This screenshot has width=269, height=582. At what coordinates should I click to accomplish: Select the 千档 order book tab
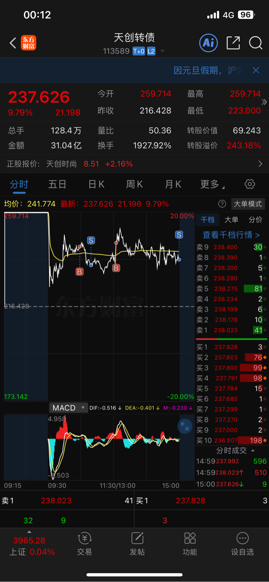pyautogui.click(x=207, y=220)
